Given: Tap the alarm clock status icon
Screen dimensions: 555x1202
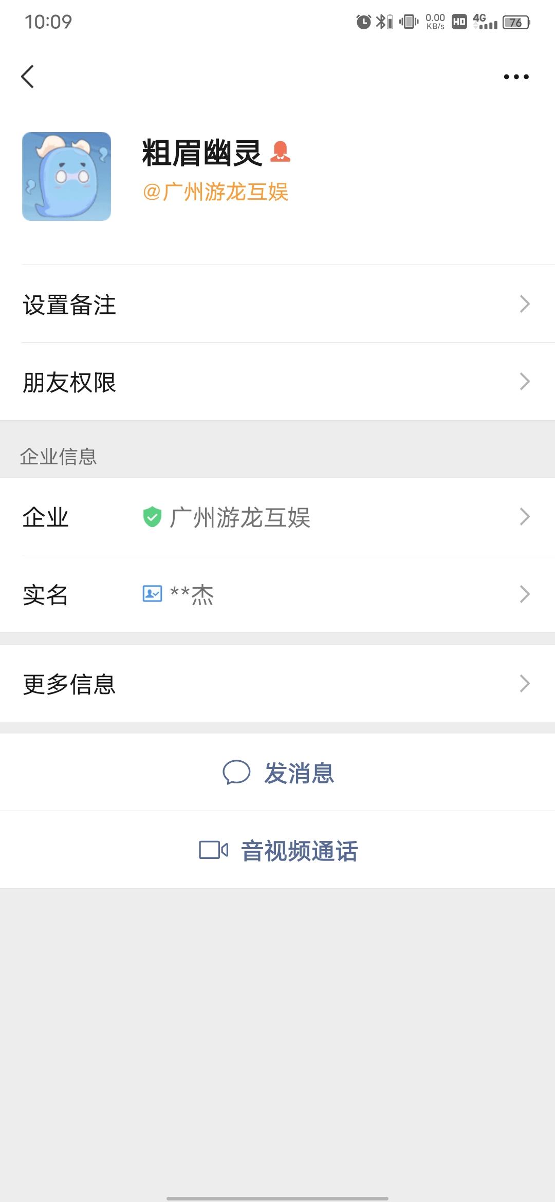Looking at the screenshot, I should tap(363, 22).
